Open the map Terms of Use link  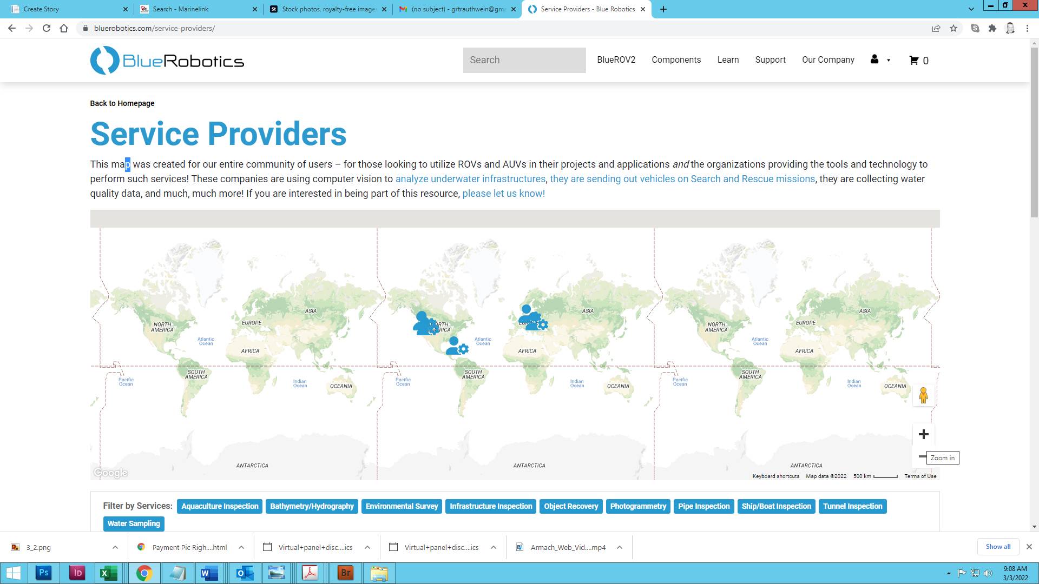point(920,476)
